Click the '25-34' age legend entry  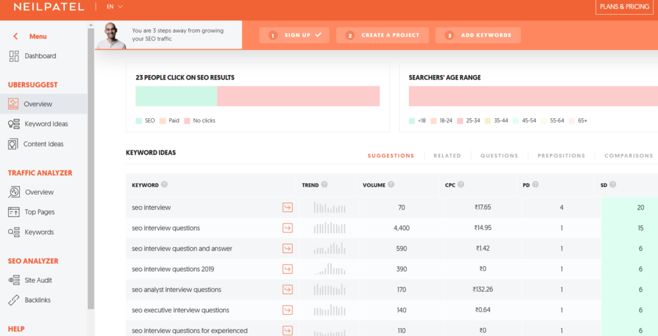tap(468, 120)
